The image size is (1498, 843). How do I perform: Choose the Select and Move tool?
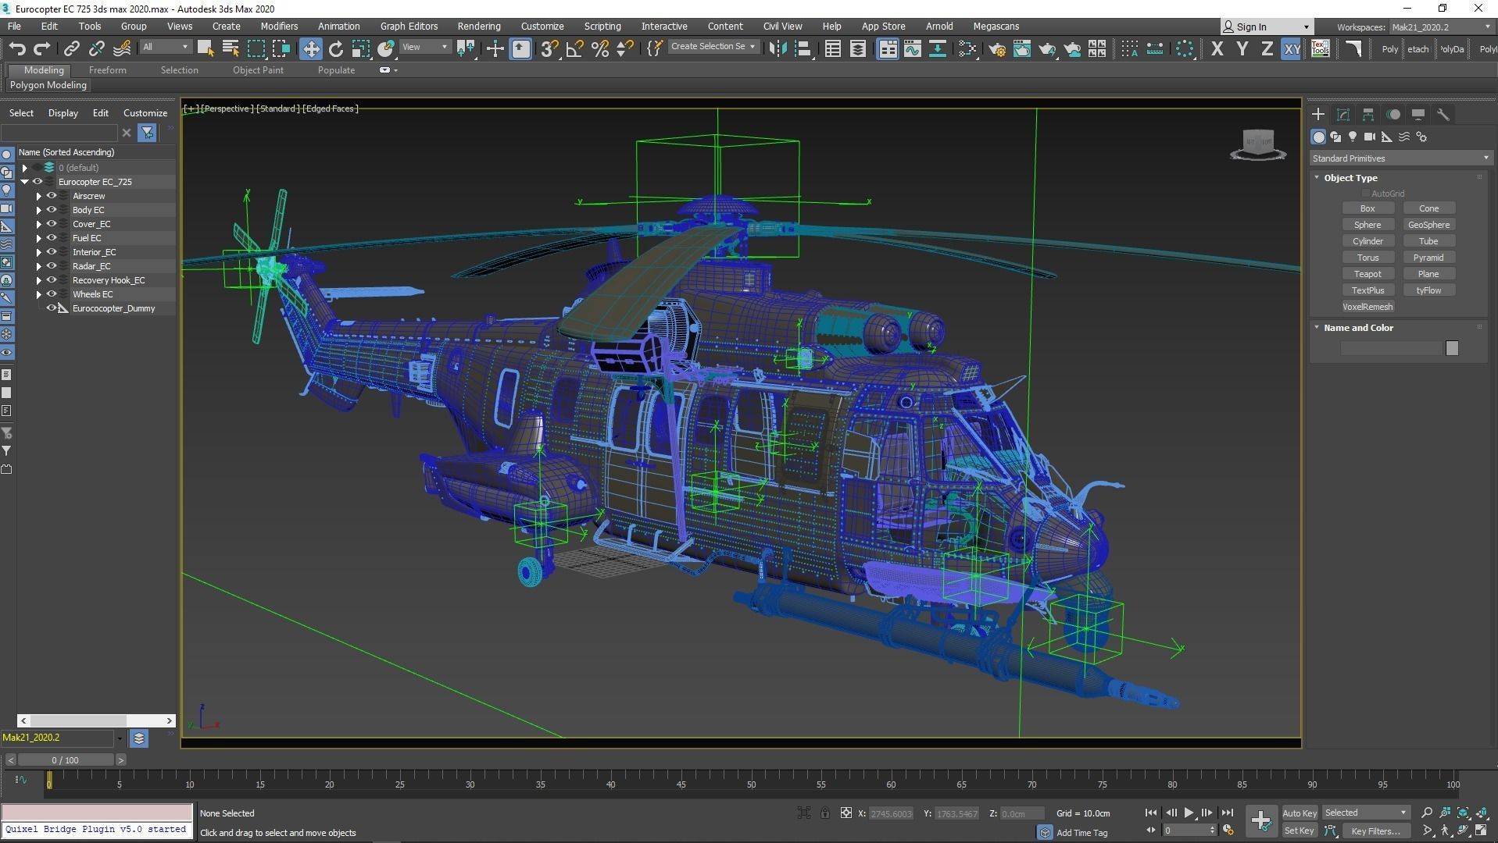coord(311,49)
